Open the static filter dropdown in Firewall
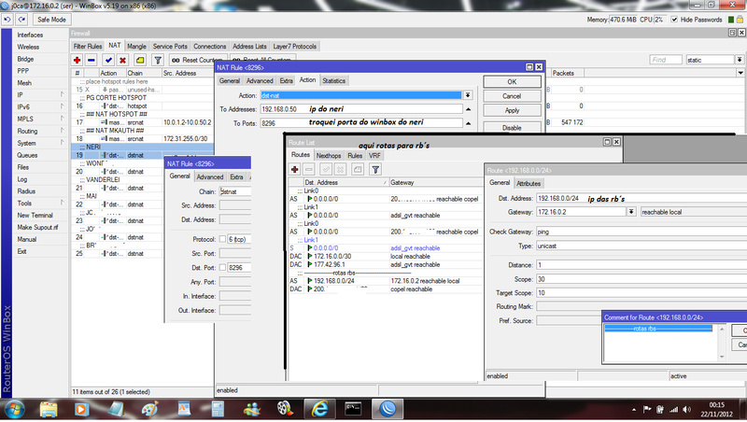This screenshot has width=747, height=422. 739,60
